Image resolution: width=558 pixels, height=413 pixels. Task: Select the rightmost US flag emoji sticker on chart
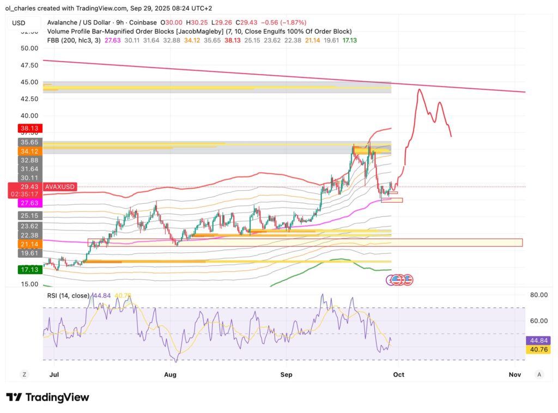408,280
